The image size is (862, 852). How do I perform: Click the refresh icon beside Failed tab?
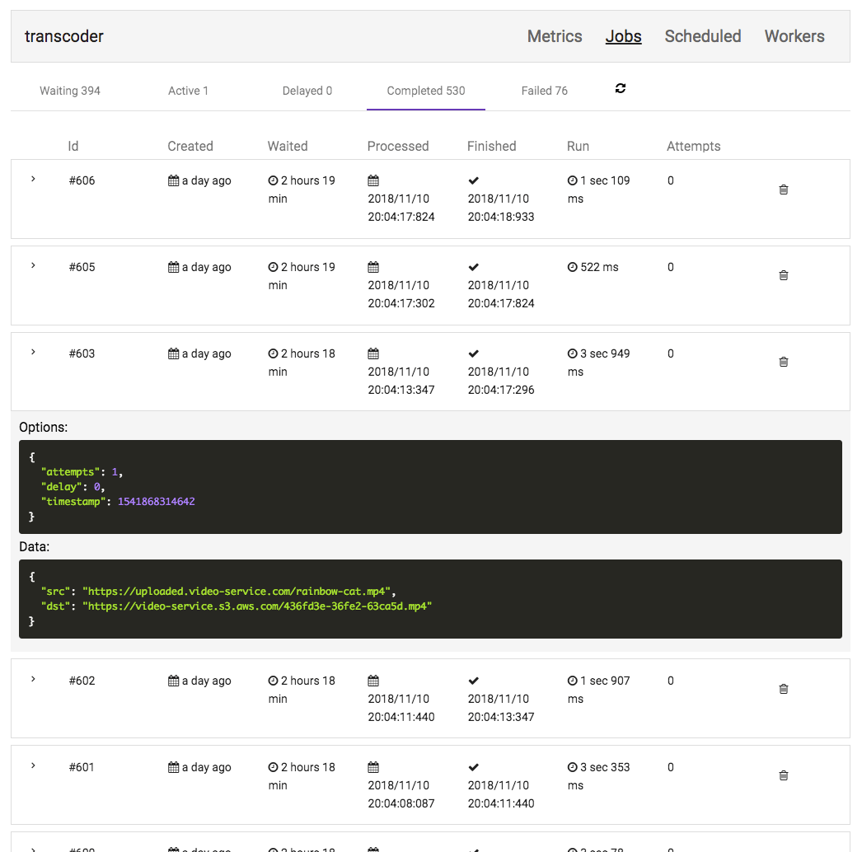pos(621,89)
